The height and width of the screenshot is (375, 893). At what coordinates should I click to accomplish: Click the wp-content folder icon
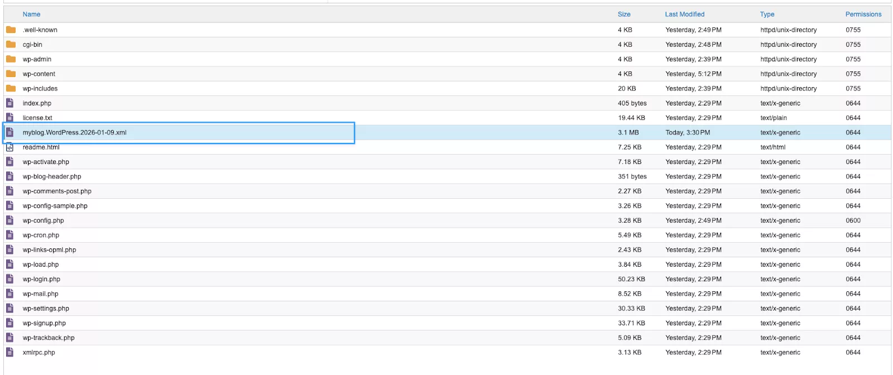(x=11, y=74)
